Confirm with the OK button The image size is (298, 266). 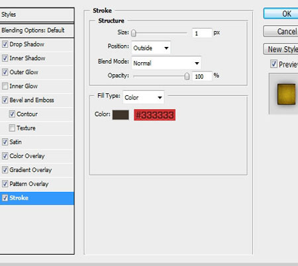pos(281,14)
